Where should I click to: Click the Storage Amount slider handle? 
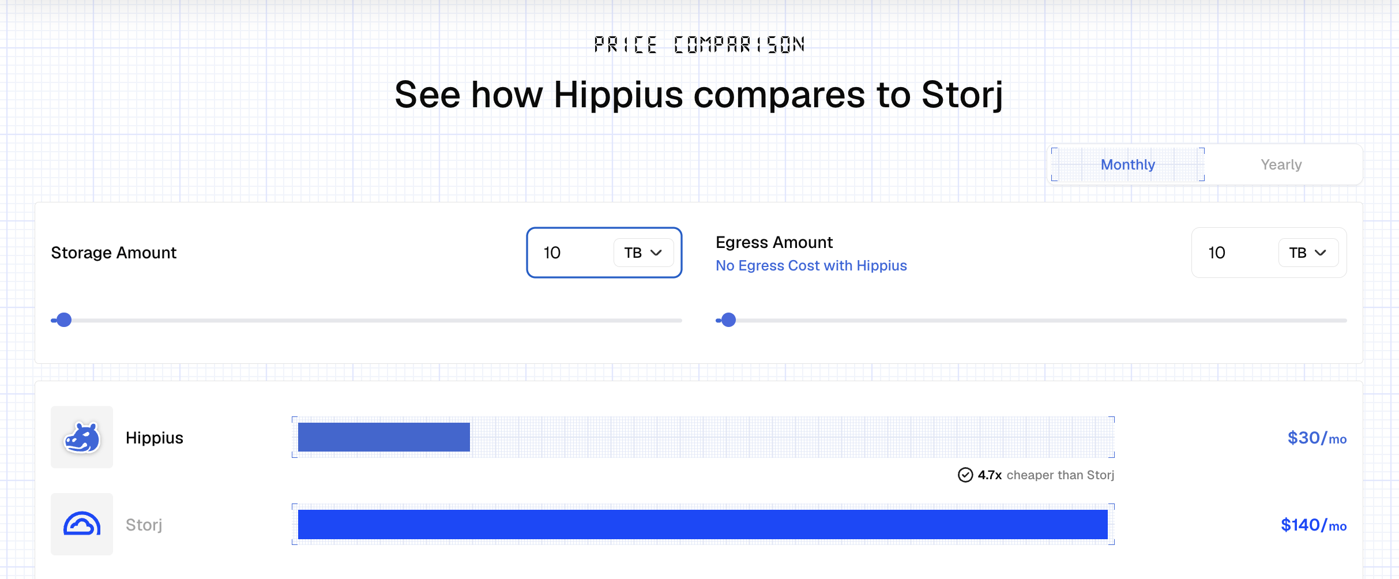click(x=64, y=320)
